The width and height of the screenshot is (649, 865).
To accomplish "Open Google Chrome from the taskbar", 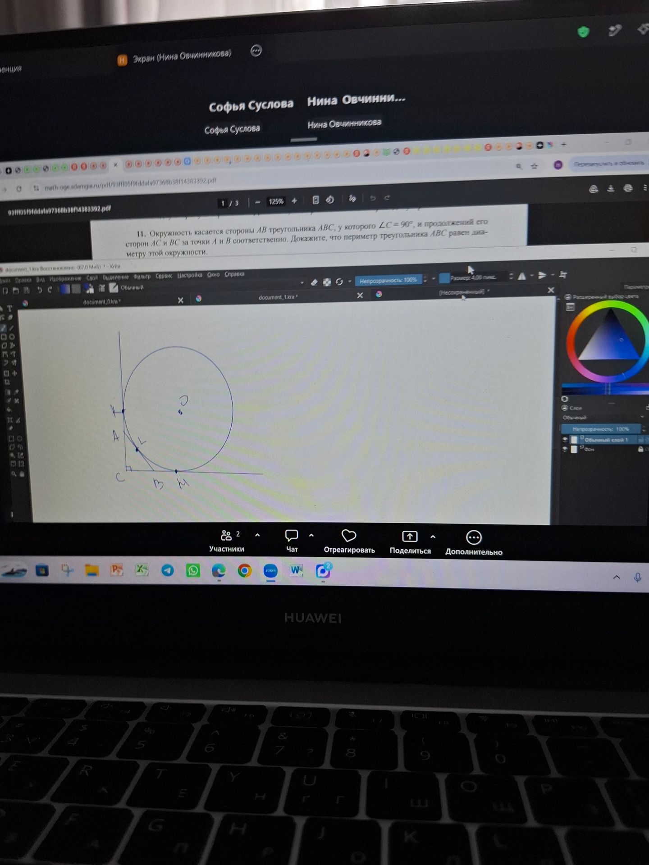I will [245, 571].
